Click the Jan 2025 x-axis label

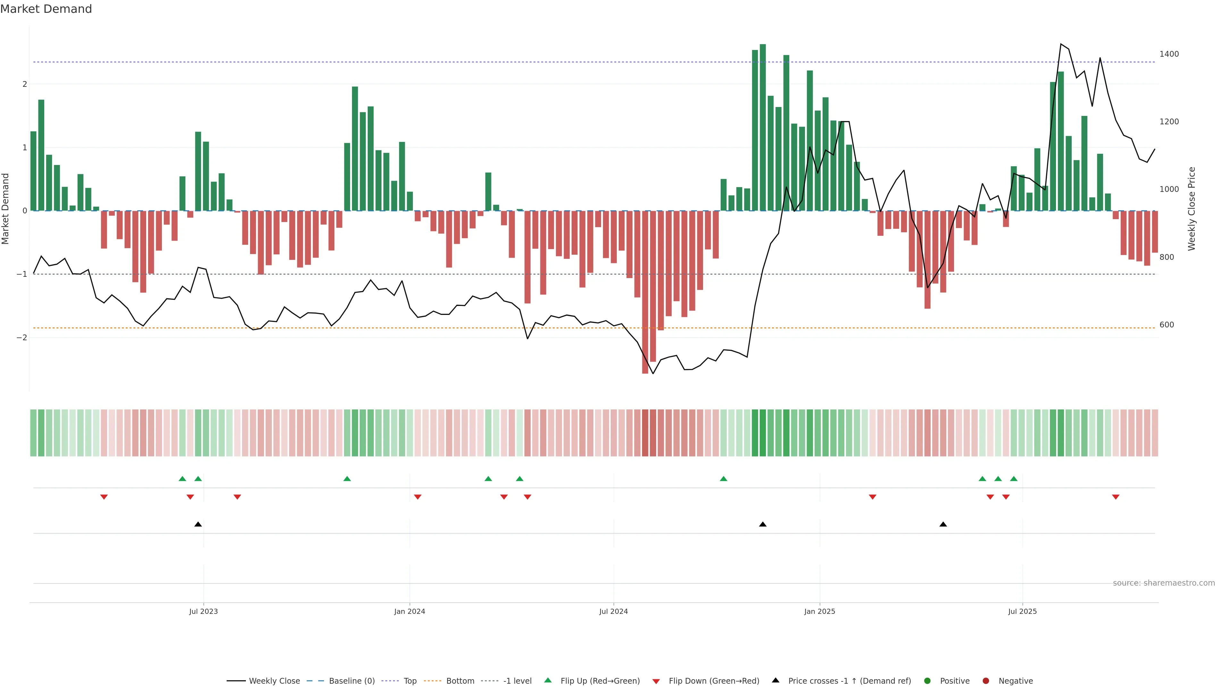point(820,612)
